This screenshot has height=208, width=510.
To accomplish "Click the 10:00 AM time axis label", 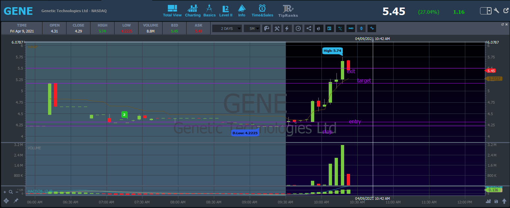I will [321, 202].
